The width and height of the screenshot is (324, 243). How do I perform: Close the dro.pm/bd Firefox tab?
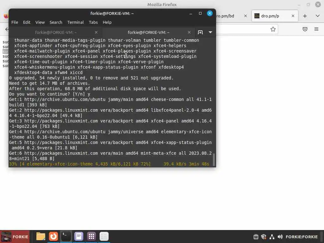point(245,16)
